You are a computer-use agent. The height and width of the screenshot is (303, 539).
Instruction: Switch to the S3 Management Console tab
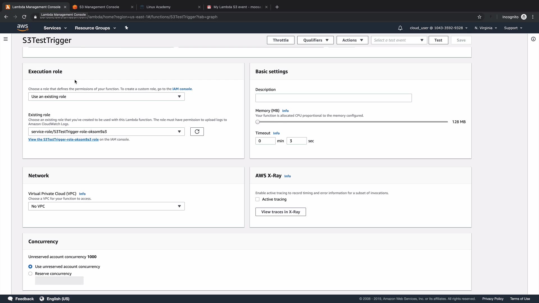pos(99,7)
